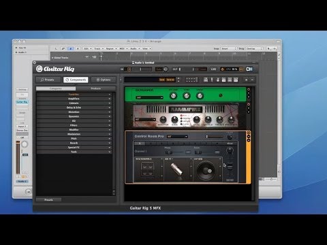
Task: Clear the rack with X icon
Action: click(247, 80)
